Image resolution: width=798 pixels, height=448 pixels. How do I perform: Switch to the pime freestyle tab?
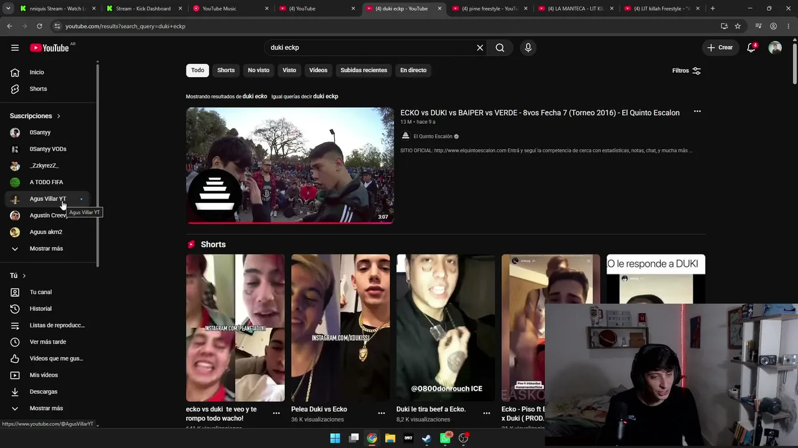[x=489, y=9]
